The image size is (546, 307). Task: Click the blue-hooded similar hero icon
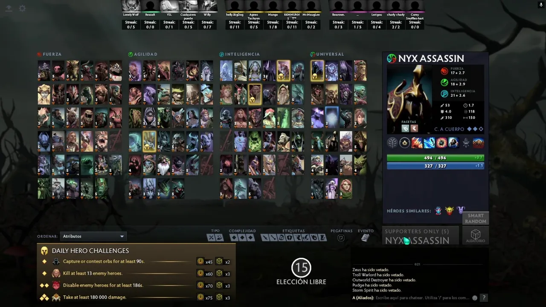(x=438, y=211)
